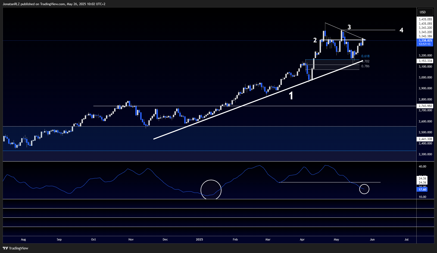
Task: Click the JonatanRLZ published on TradingView.com header
Action: pos(54,4)
